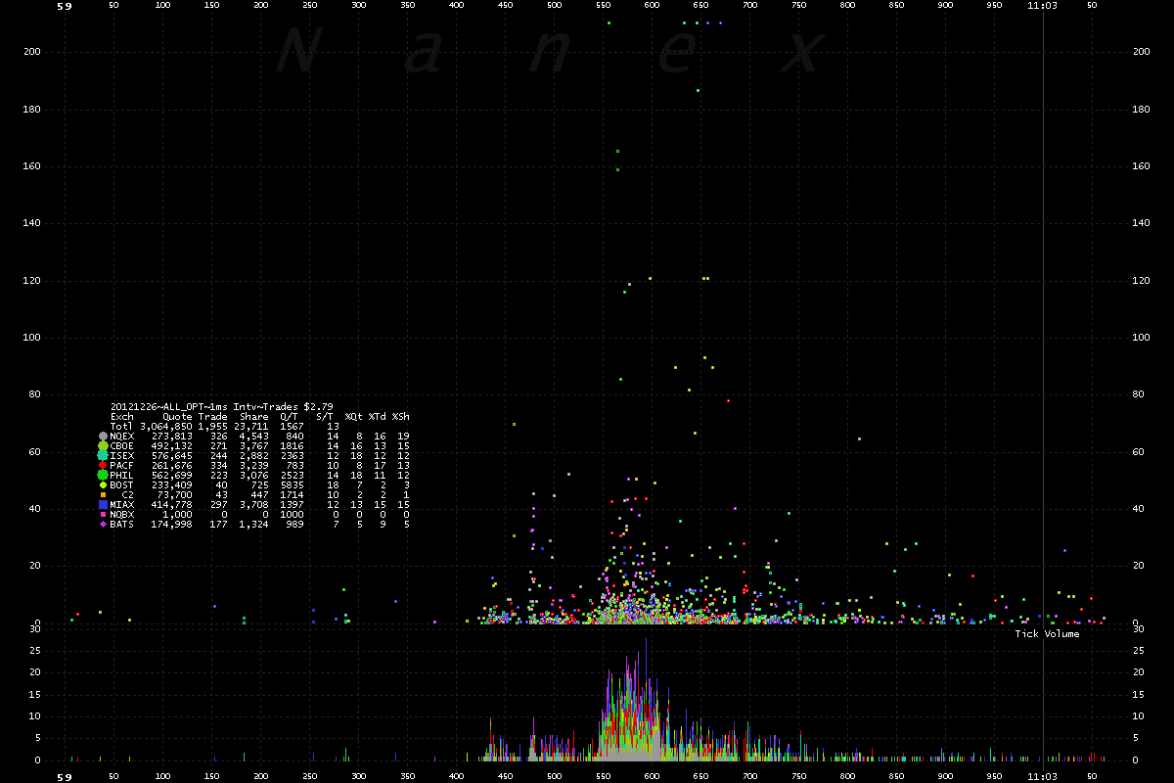The image size is (1174, 783).
Task: Click the "%Td" column header
Action: [377, 416]
